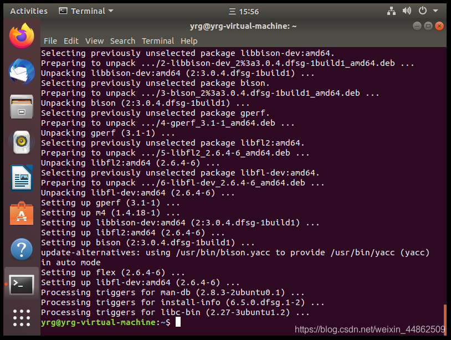This screenshot has height=340, width=451.
Task: Click the 'Unpacking gperf (3.1-1) ...' line
Action: click(x=108, y=133)
